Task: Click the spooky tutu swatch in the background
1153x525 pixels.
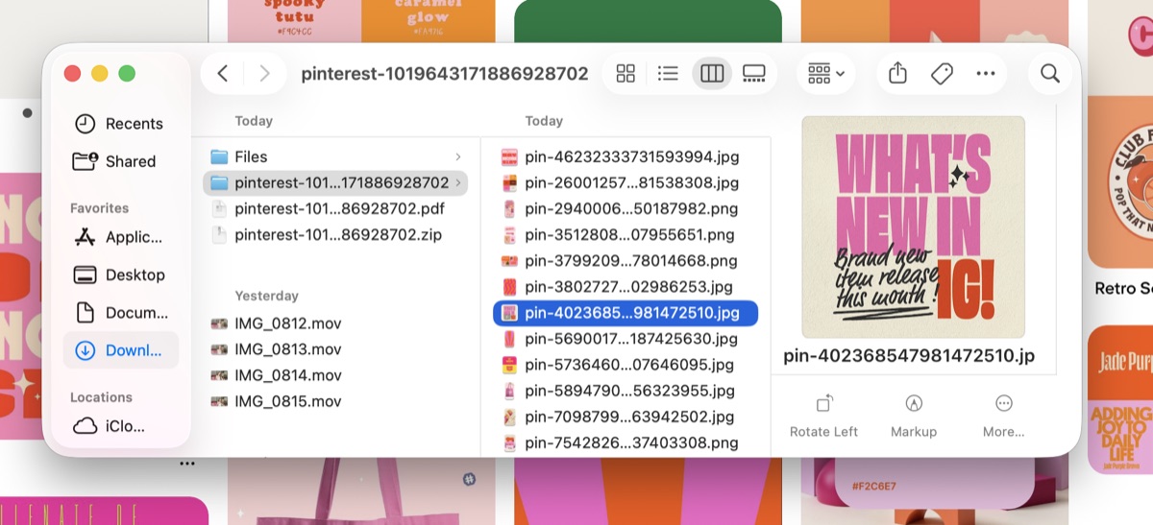Action: [294, 19]
